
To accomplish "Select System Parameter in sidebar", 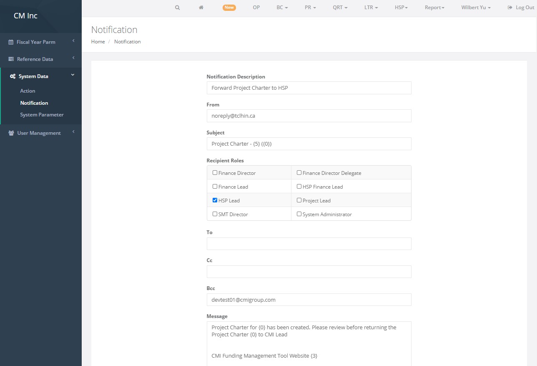I will (42, 115).
